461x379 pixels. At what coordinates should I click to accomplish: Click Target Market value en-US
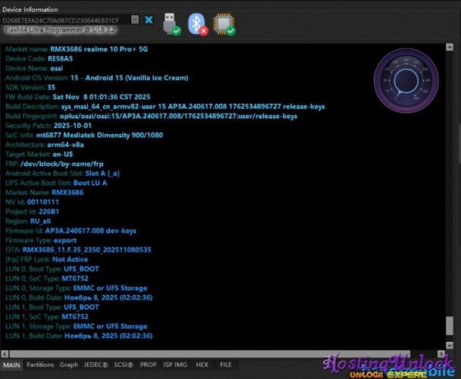[x=63, y=155]
